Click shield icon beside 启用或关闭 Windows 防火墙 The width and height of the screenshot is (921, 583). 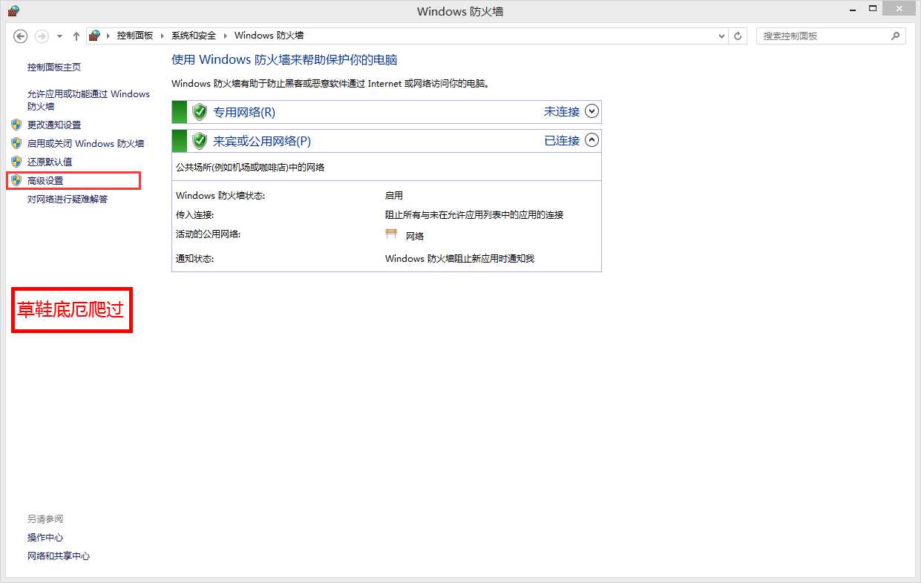[16, 143]
